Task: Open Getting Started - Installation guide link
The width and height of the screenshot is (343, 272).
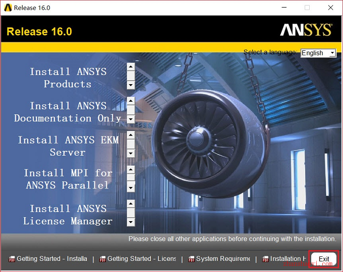Action: (52, 259)
